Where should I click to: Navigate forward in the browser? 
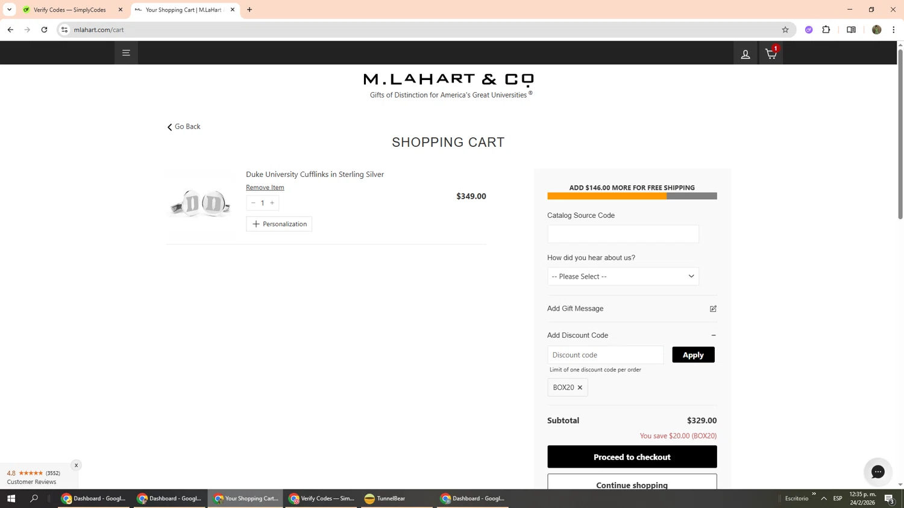pyautogui.click(x=27, y=29)
